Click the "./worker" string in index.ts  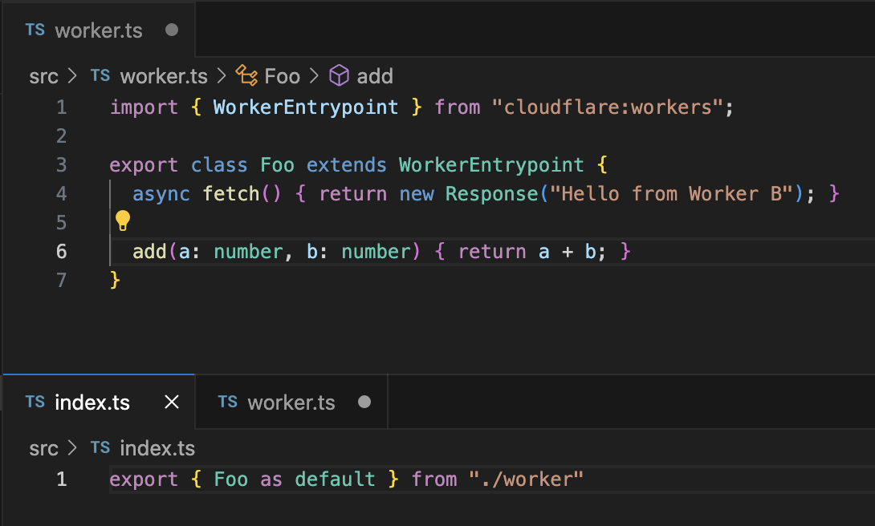[x=527, y=479]
